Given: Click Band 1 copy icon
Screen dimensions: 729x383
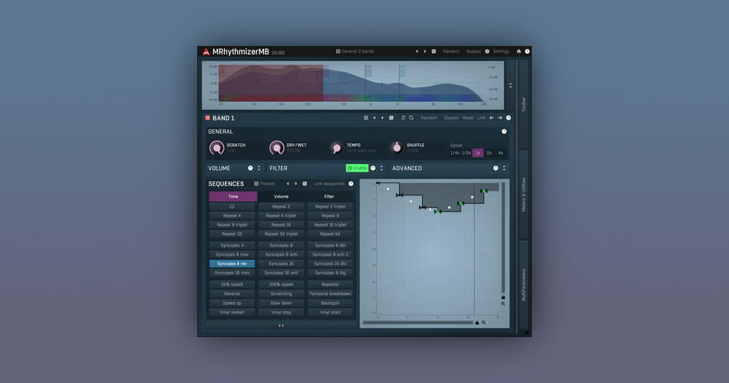Looking at the screenshot, I should [403, 118].
